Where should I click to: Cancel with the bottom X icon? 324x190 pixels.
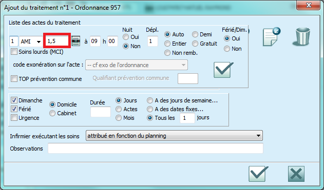(x=296, y=174)
